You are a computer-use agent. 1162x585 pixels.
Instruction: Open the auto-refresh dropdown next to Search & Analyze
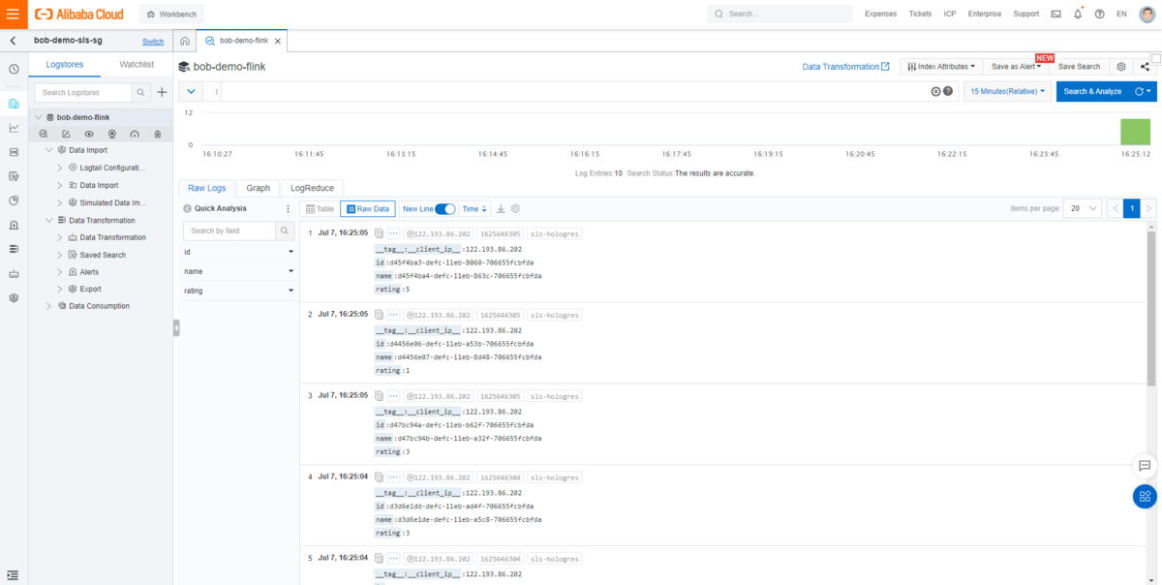coord(1144,91)
